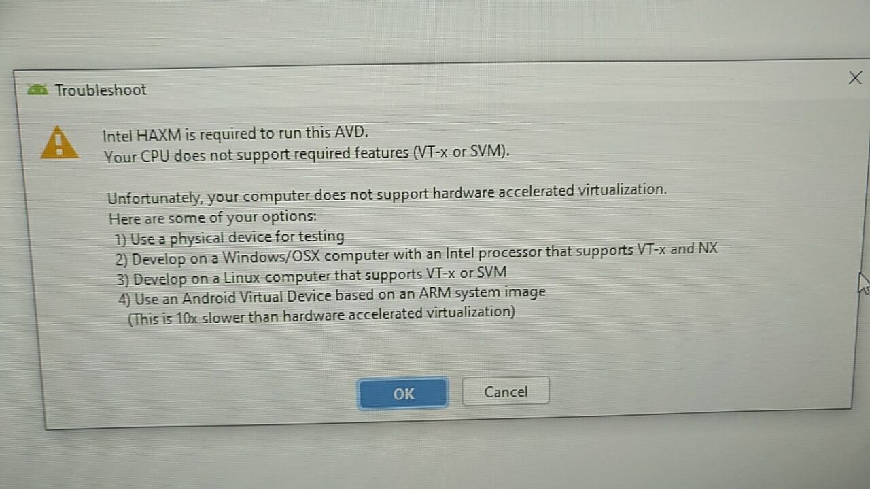Select option 1 'Use a physical device for testing'
Image resolution: width=870 pixels, height=489 pixels.
(x=229, y=238)
